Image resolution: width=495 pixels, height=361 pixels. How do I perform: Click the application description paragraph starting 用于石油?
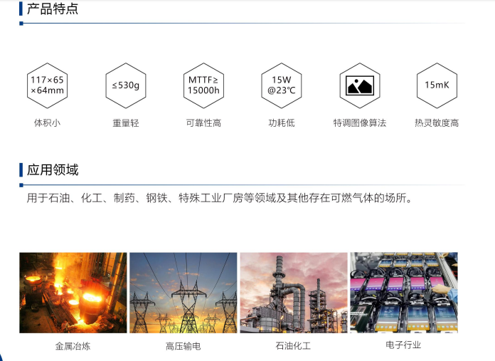pos(219,198)
